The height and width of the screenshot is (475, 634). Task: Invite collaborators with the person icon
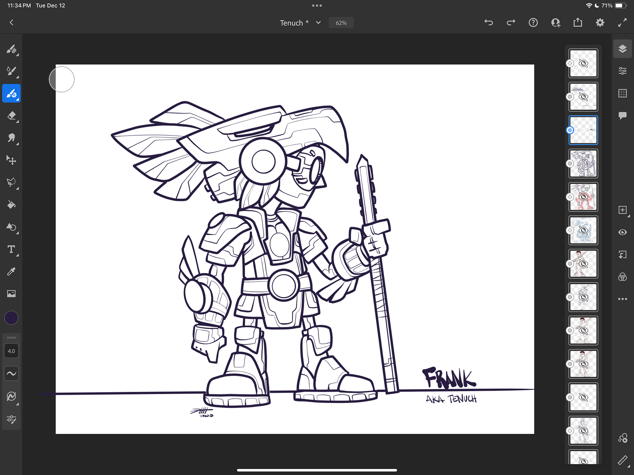(x=556, y=22)
